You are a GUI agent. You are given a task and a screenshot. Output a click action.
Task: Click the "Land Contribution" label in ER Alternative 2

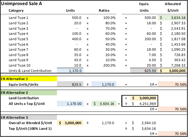24,98
